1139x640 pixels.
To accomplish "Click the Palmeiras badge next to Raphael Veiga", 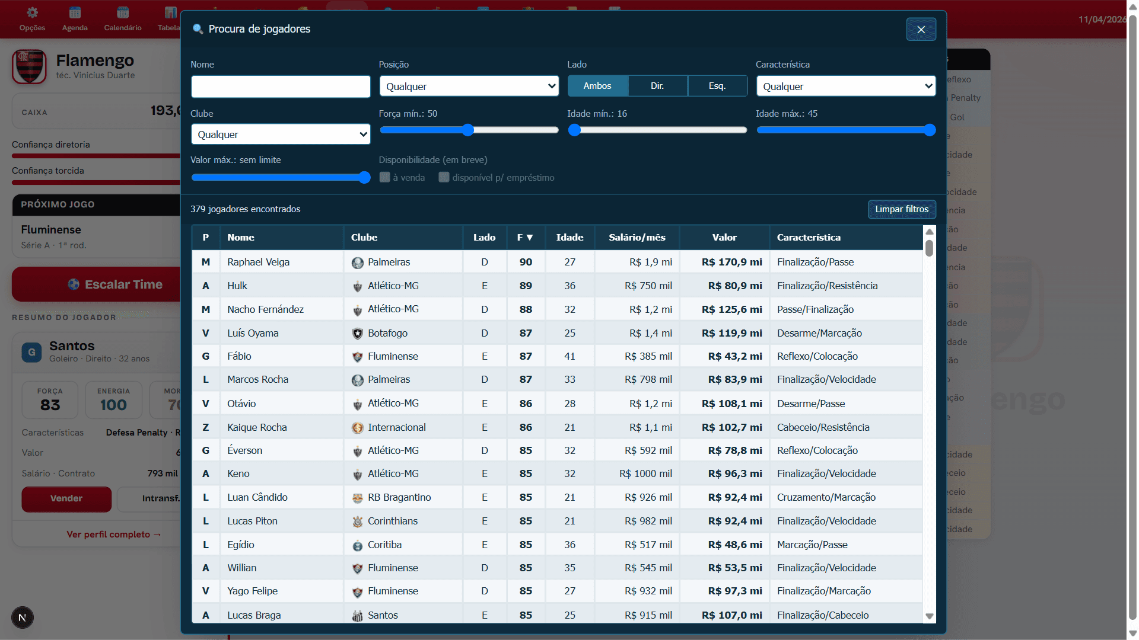I will [357, 263].
